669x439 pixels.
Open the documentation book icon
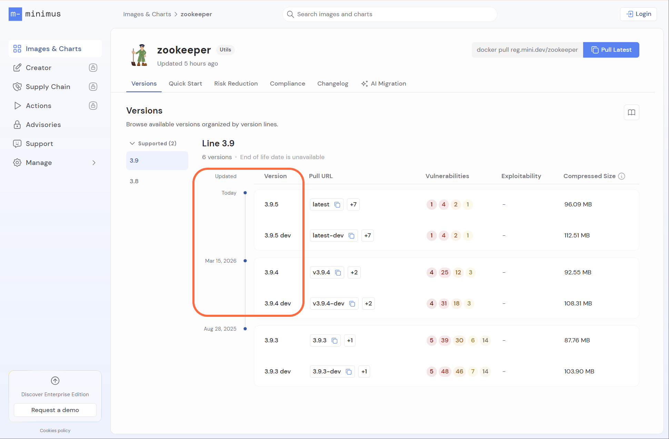point(631,113)
